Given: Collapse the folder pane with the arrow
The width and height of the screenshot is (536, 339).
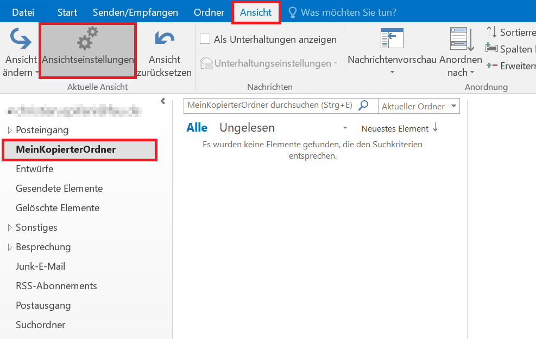Looking at the screenshot, I should (x=162, y=101).
